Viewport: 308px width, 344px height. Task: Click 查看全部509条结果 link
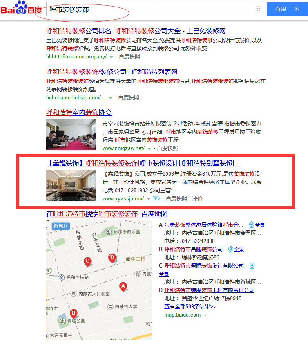[x=190, y=306]
